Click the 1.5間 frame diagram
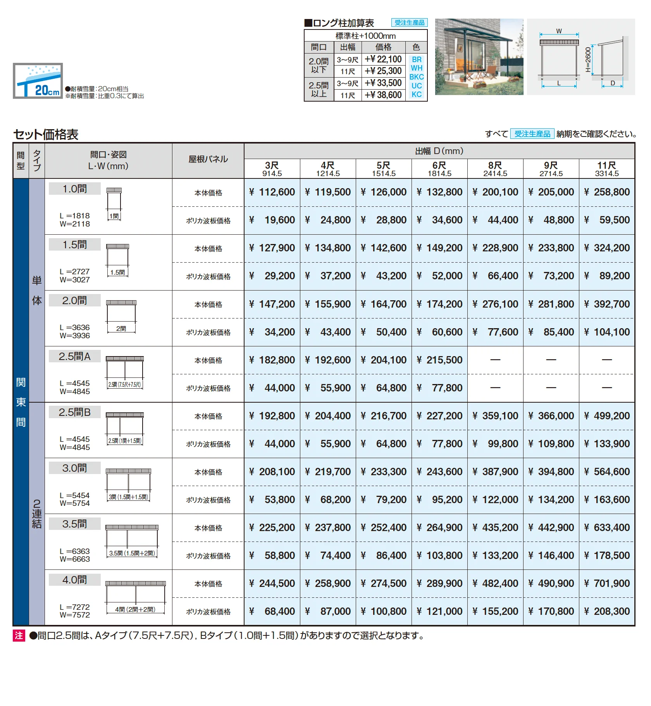Screen dimensions: 651x706 (x=117, y=260)
